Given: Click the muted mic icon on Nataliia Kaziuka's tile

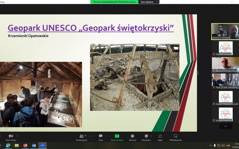Looking at the screenshot, I should click(x=214, y=54).
